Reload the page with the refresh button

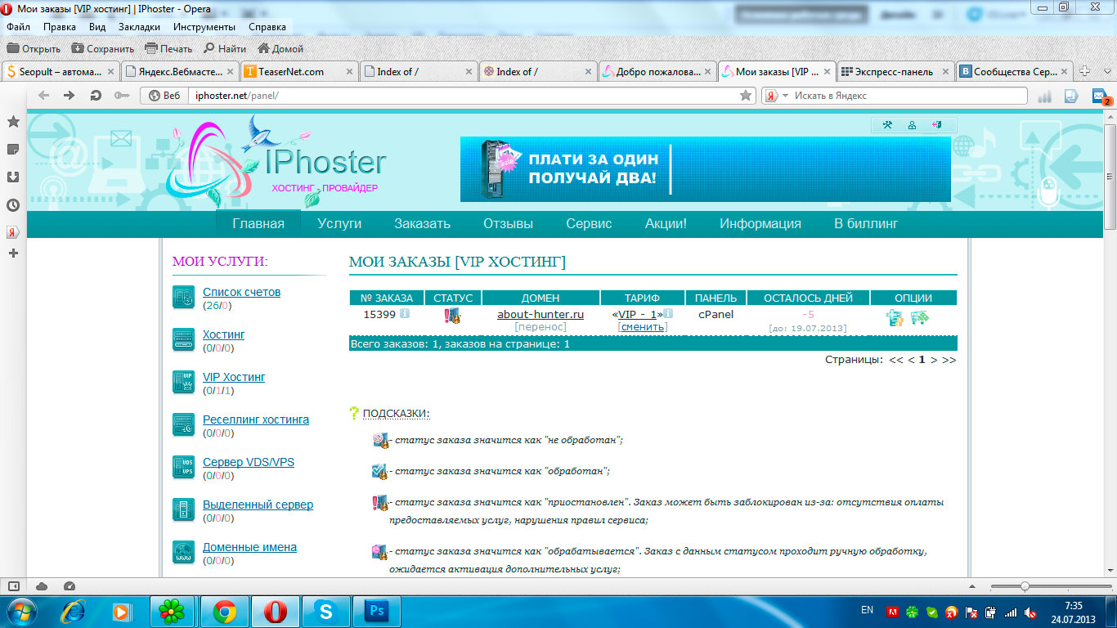[96, 96]
